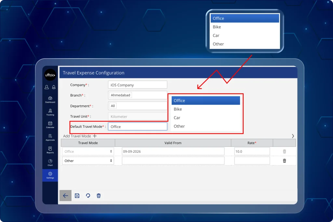
Task: Open the Calendar section
Action: [50, 125]
